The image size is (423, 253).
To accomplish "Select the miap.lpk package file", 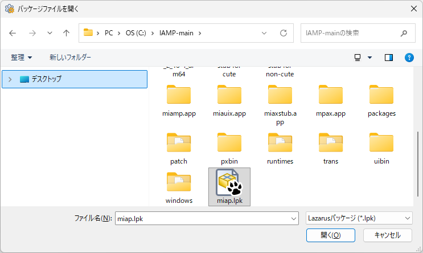I will (229, 187).
